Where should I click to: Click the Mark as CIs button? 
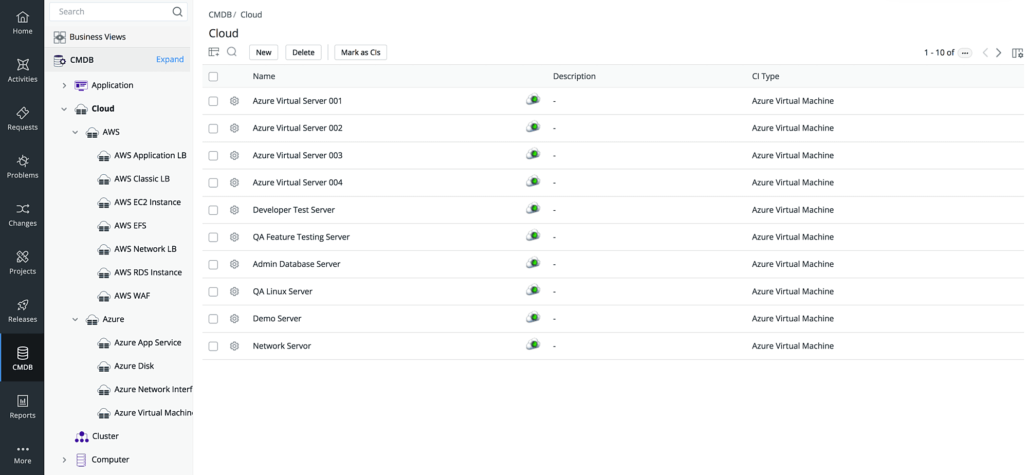(x=360, y=52)
